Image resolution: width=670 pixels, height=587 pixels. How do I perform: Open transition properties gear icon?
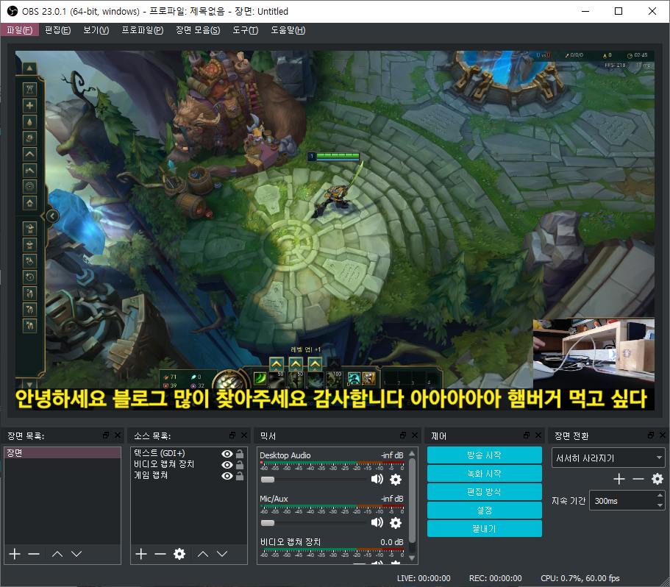pos(657,479)
